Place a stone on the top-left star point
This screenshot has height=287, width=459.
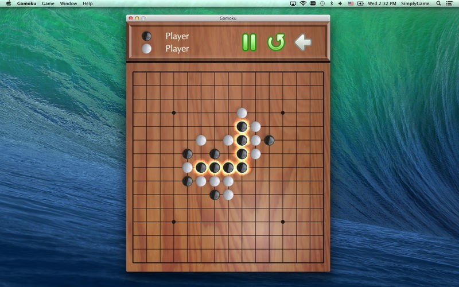pos(174,113)
